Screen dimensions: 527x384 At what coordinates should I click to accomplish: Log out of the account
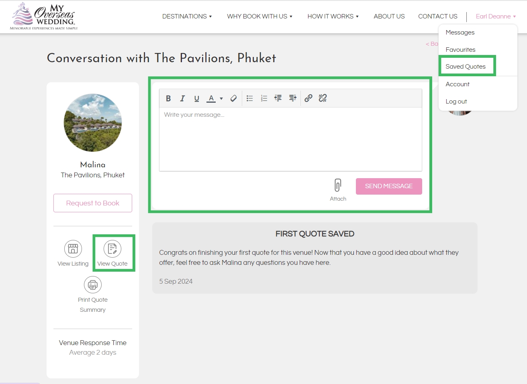click(456, 102)
